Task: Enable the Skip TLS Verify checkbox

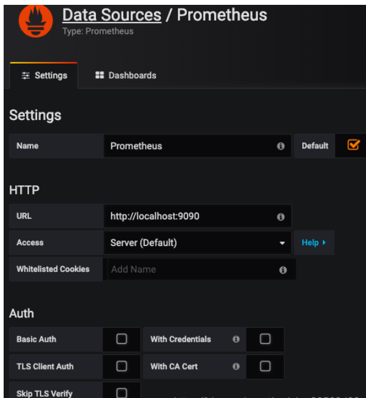Action: pos(121,393)
